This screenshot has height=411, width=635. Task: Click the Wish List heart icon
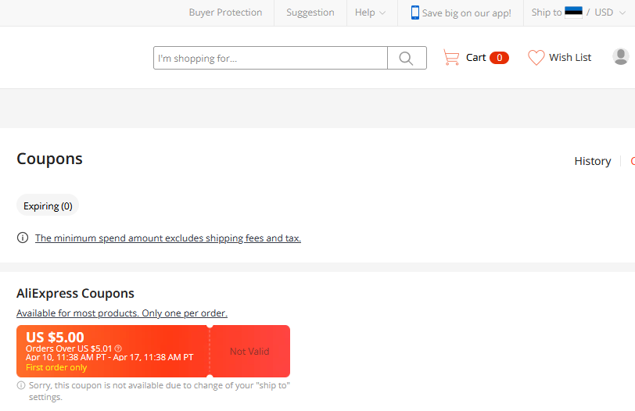coord(536,58)
